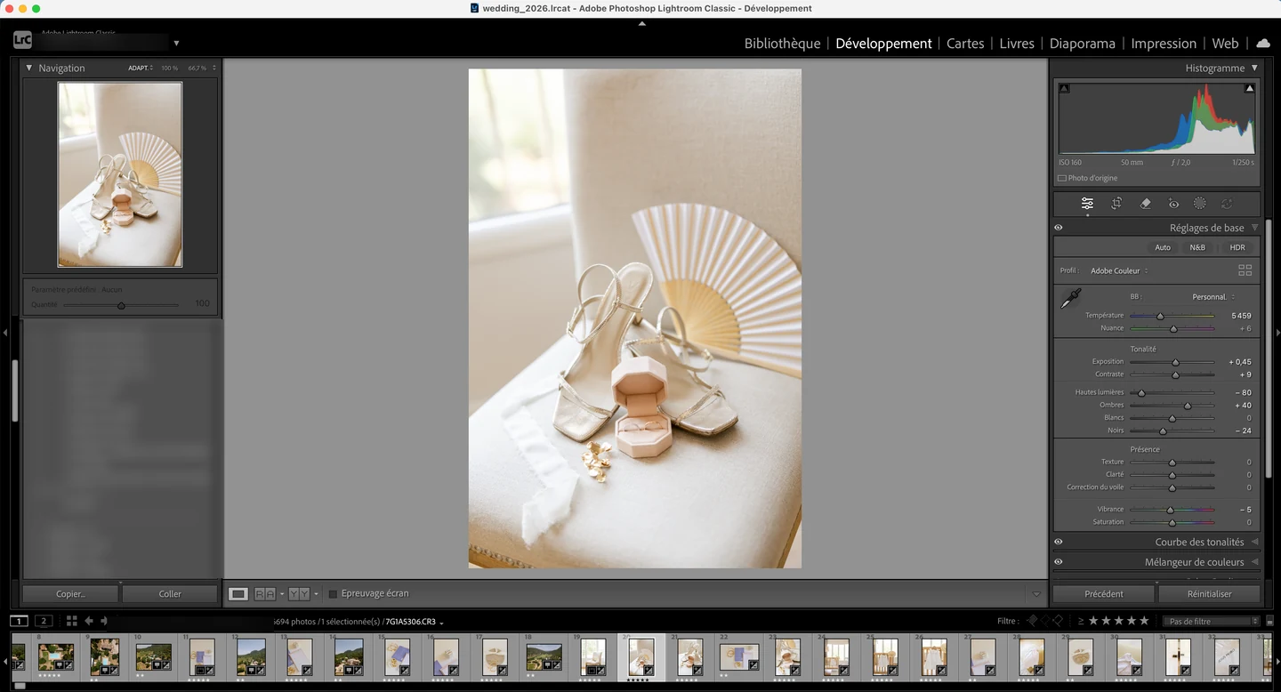The height and width of the screenshot is (692, 1281).
Task: Open grid view from filmstrip bar
Action: click(x=72, y=621)
